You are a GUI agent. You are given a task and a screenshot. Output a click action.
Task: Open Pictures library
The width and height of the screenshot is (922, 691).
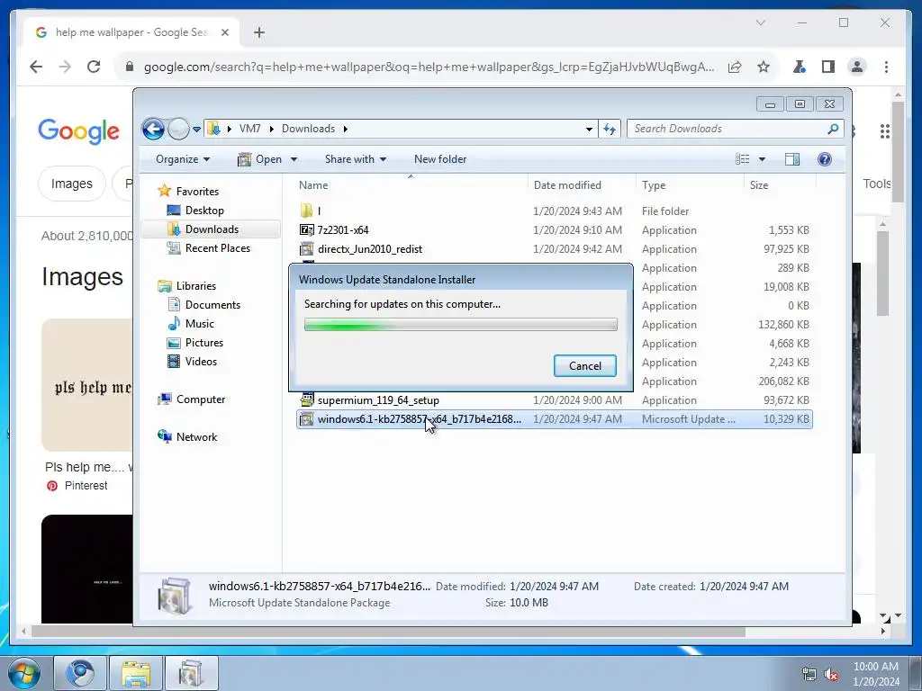pyautogui.click(x=204, y=342)
